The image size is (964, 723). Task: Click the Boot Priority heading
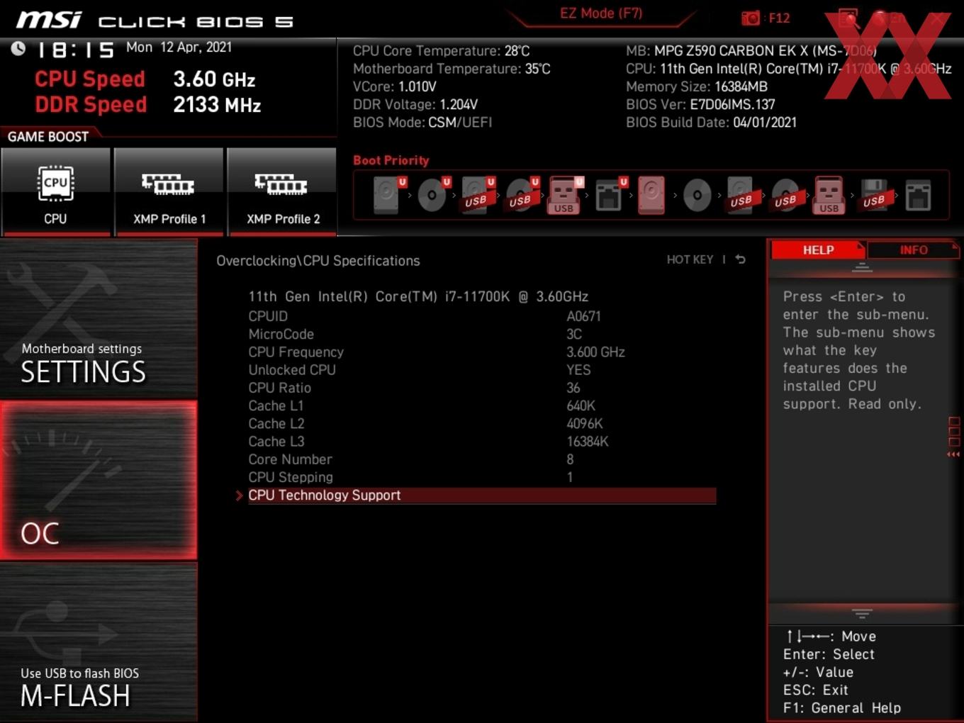pyautogui.click(x=391, y=160)
